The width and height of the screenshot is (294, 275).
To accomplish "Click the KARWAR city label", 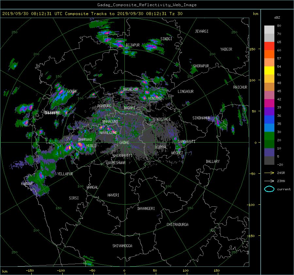I will coord(27,183).
